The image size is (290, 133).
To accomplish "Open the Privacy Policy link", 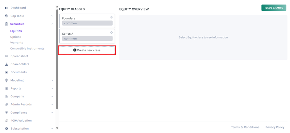I will pos(275,127).
